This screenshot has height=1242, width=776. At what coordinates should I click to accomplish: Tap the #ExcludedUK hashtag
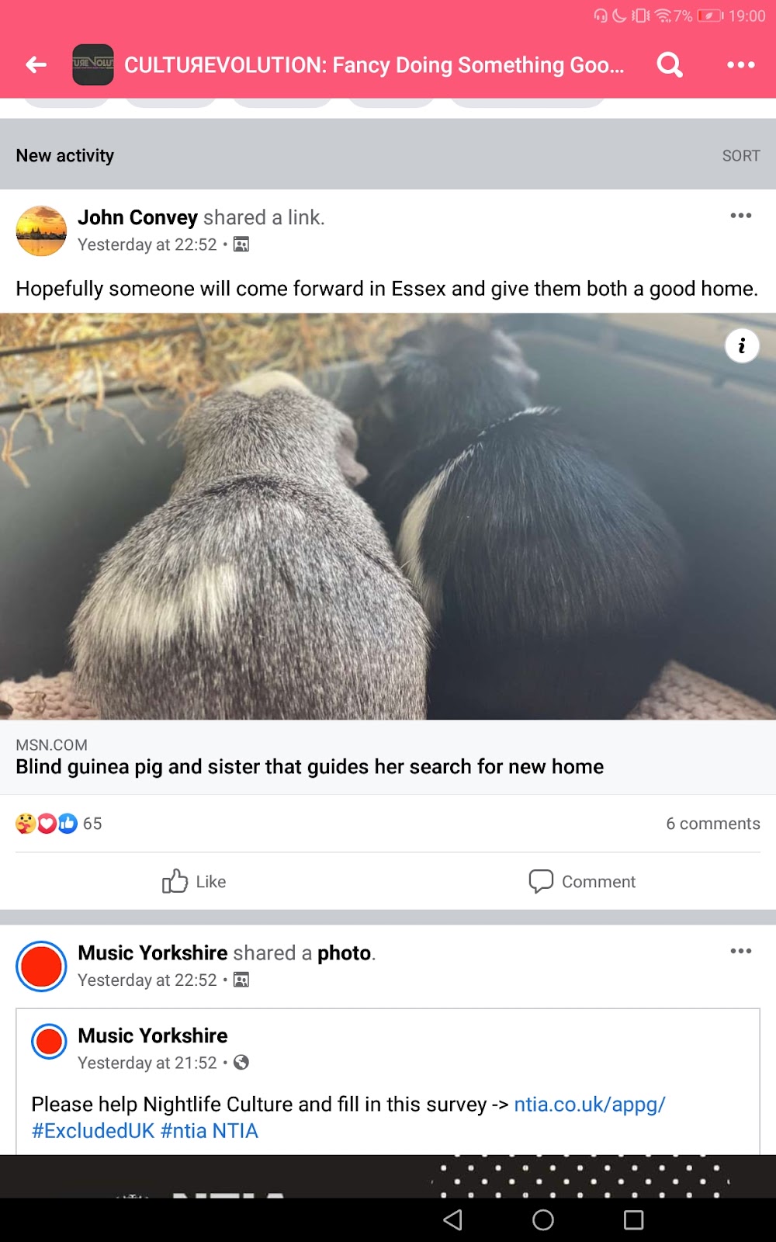point(93,1130)
